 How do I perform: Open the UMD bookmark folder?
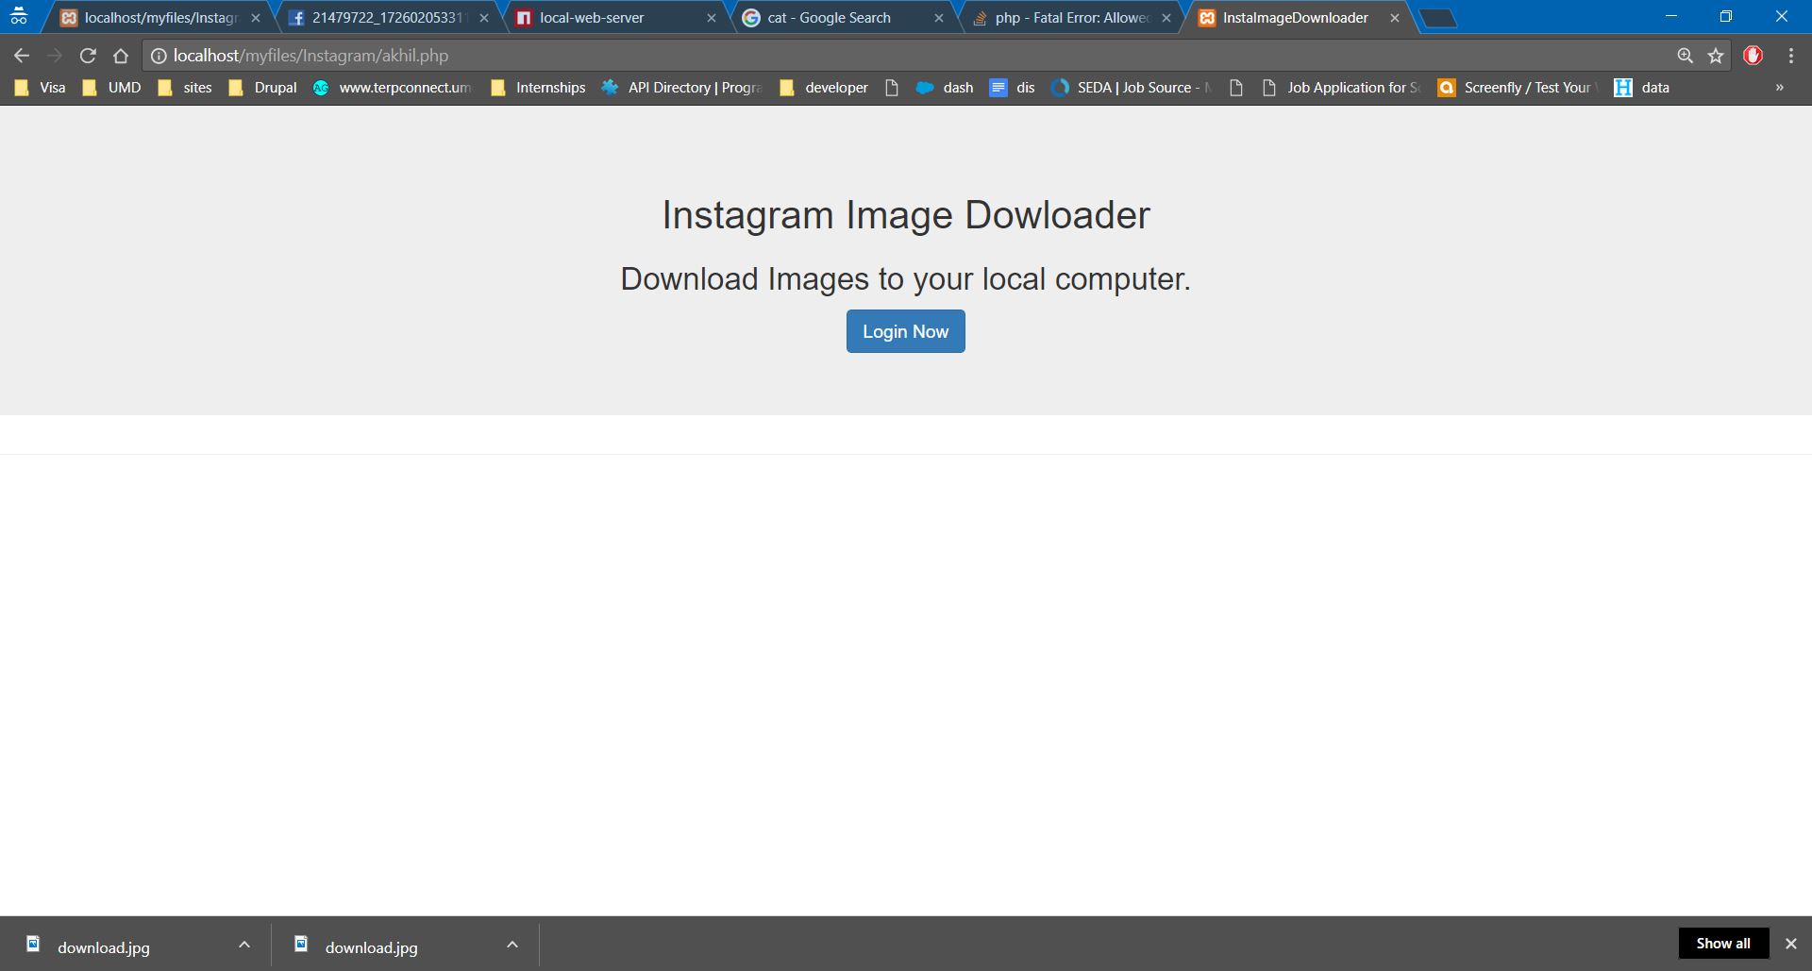tap(111, 88)
